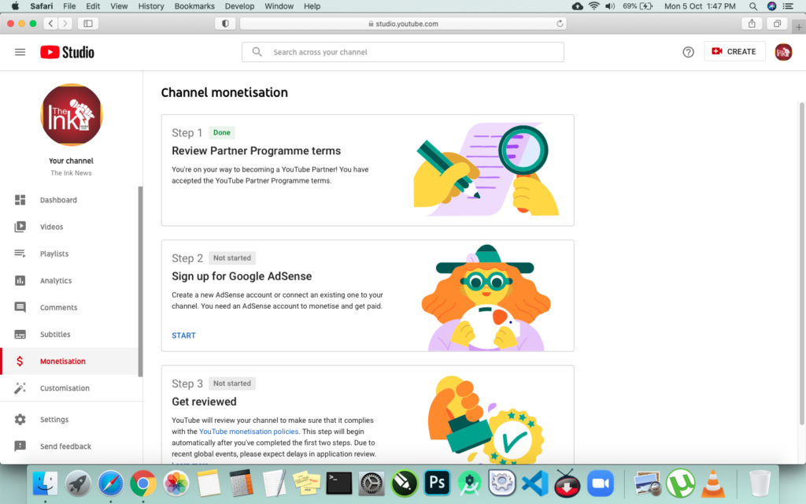Open uTorrent from the Dock
Image resolution: width=806 pixels, height=504 pixels.
[x=681, y=484]
